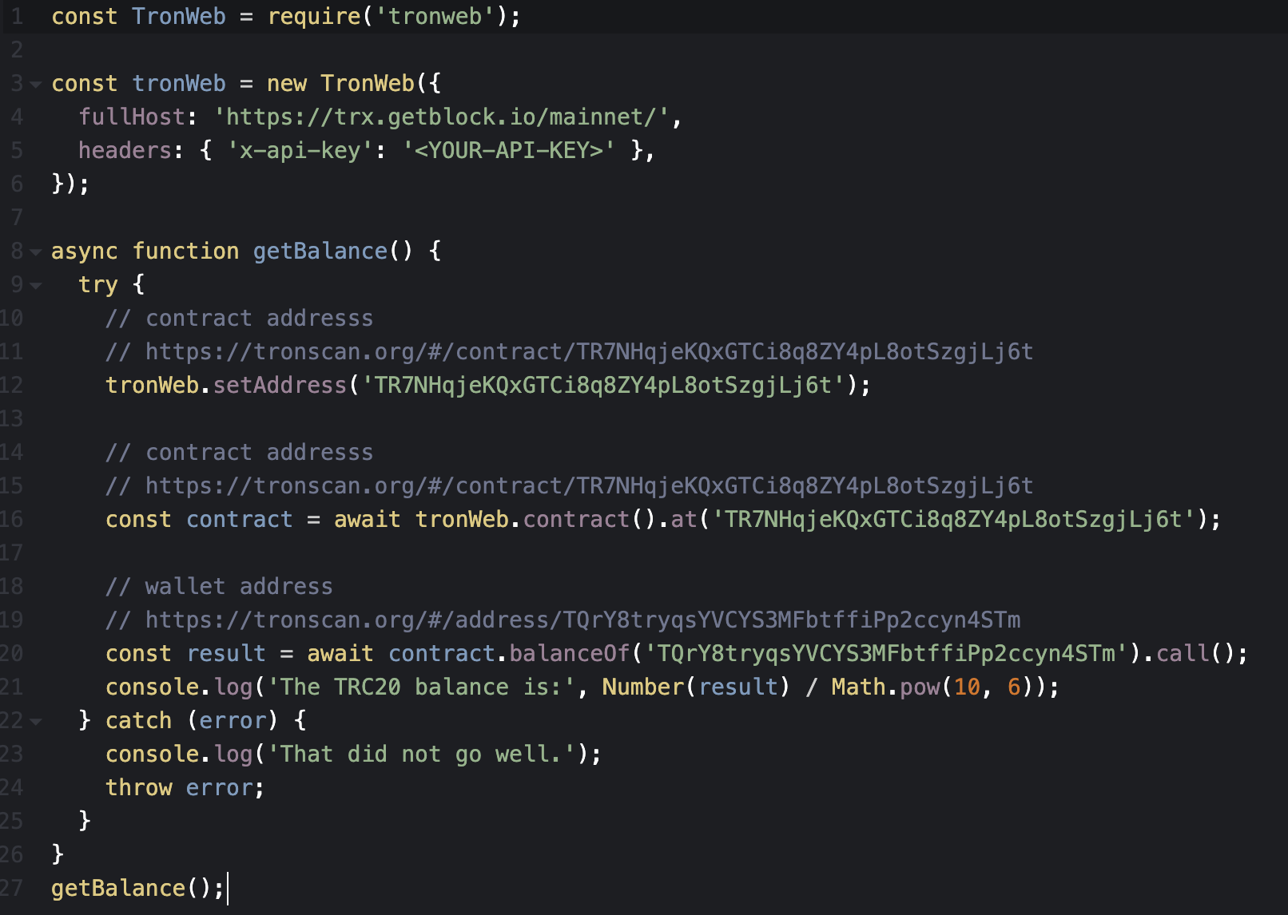Select line number 1 in the gutter
The image size is (1288, 915).
16,16
